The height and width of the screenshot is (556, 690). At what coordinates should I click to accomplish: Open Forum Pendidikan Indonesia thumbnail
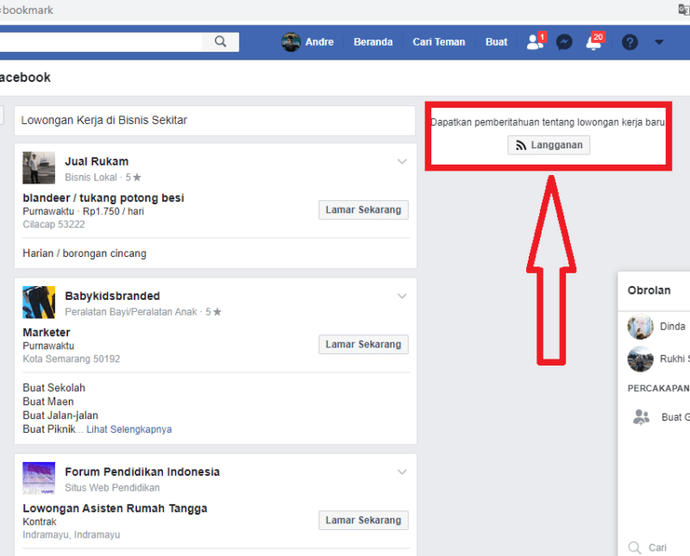pyautogui.click(x=39, y=478)
